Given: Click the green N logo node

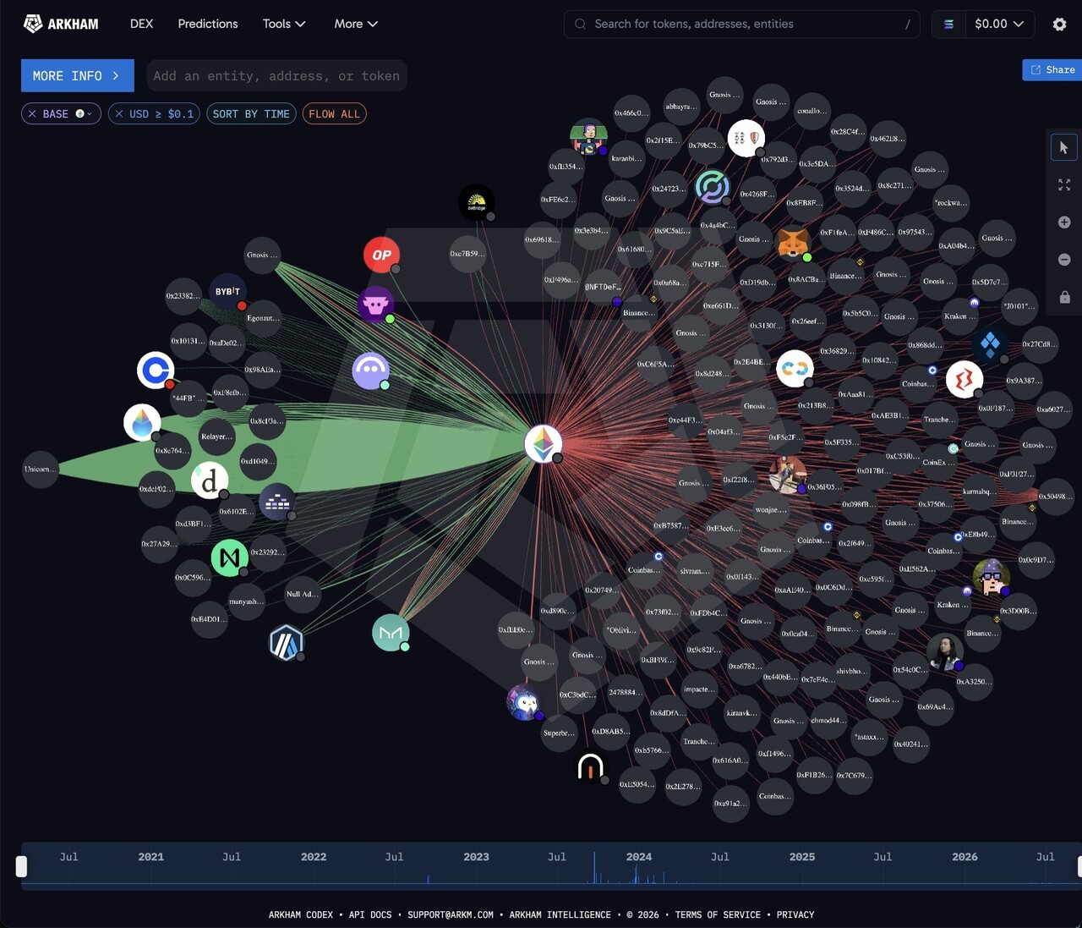Looking at the screenshot, I should [229, 558].
